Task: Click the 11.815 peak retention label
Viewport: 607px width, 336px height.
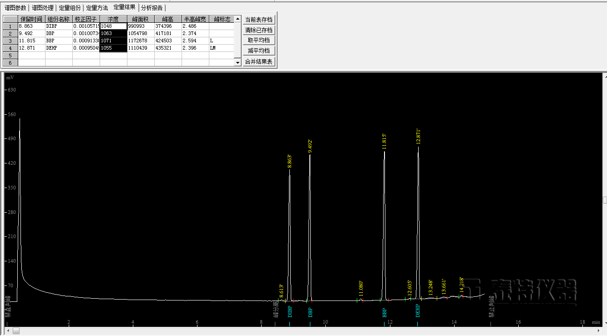Action: point(384,142)
